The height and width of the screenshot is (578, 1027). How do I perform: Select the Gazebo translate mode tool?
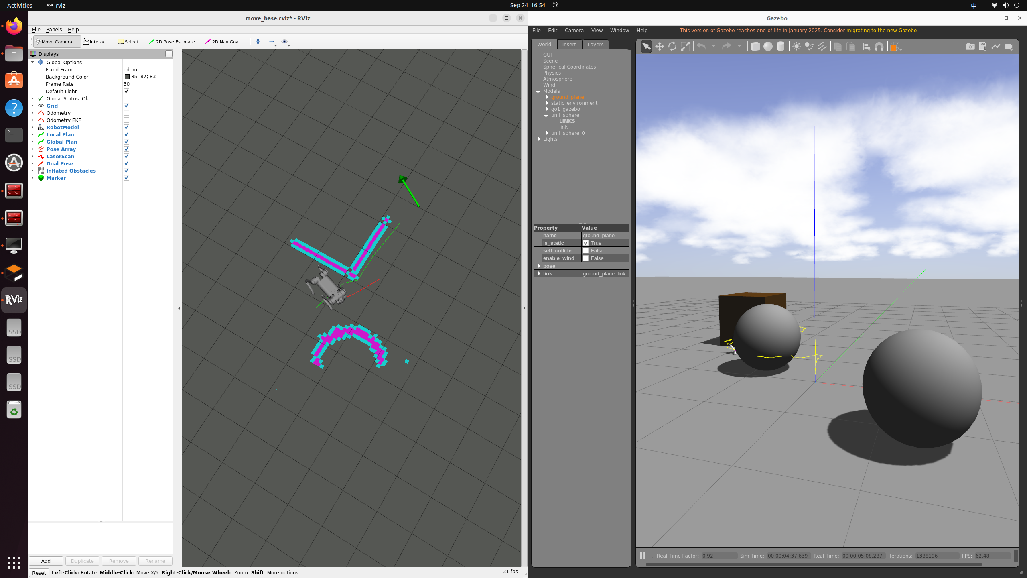(660, 47)
